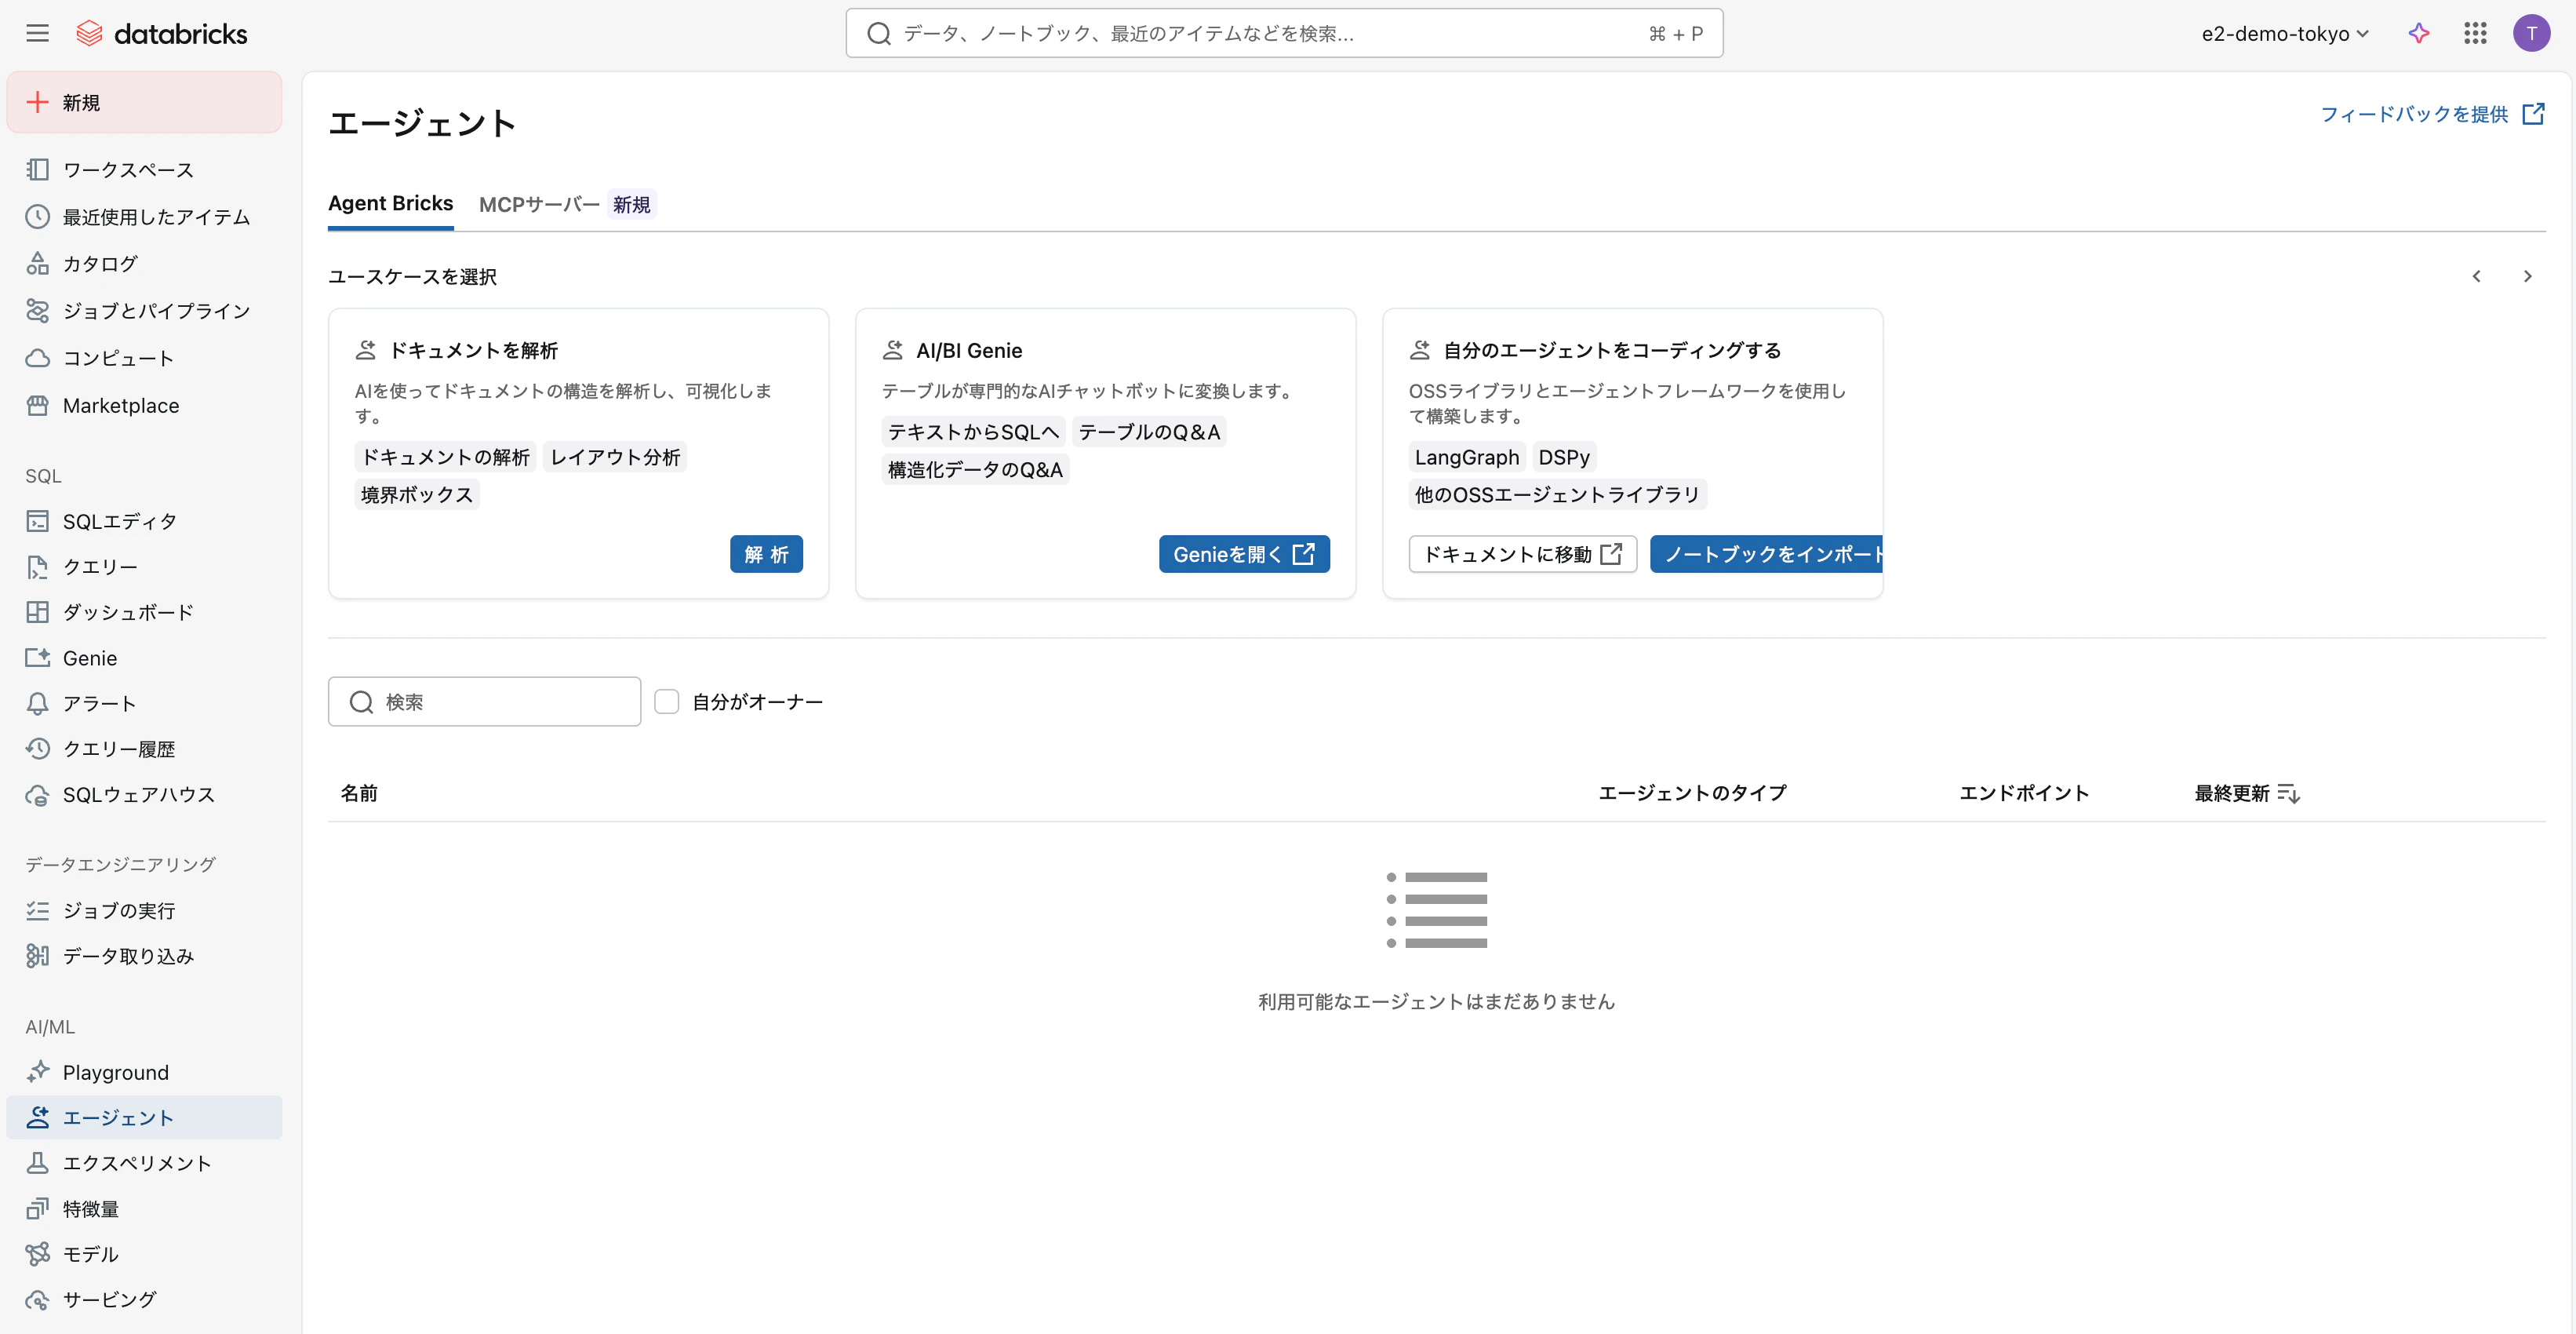The image size is (2576, 1334).
Task: Click the SQLエディタ icon
Action: [37, 520]
